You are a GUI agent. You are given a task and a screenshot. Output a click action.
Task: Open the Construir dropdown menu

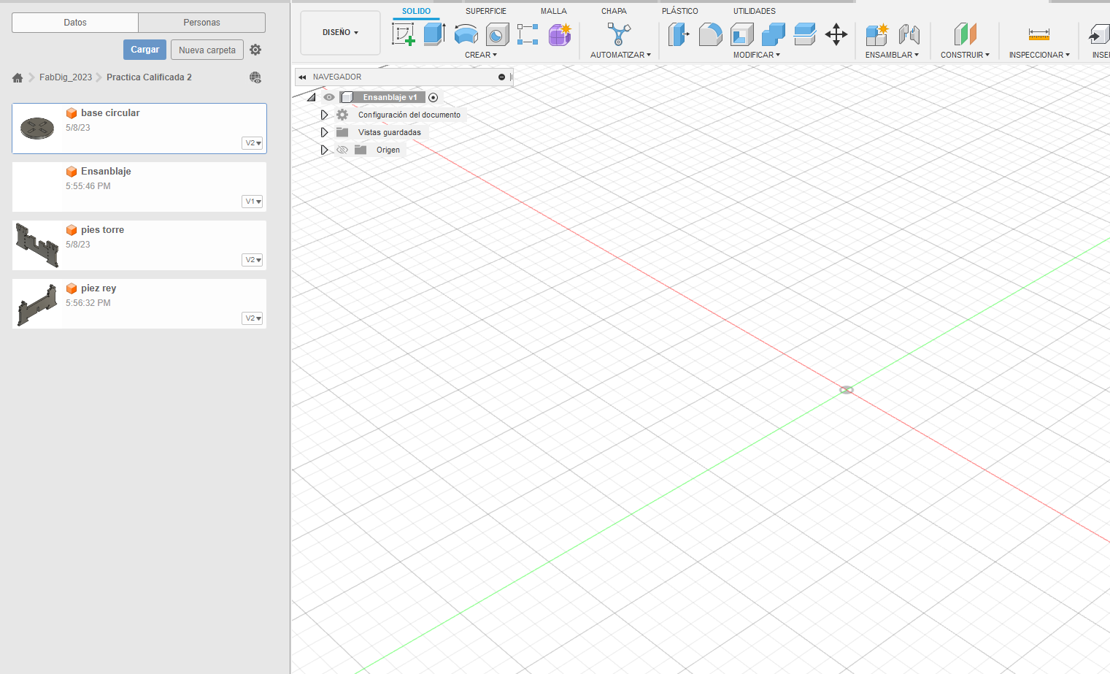(x=965, y=55)
